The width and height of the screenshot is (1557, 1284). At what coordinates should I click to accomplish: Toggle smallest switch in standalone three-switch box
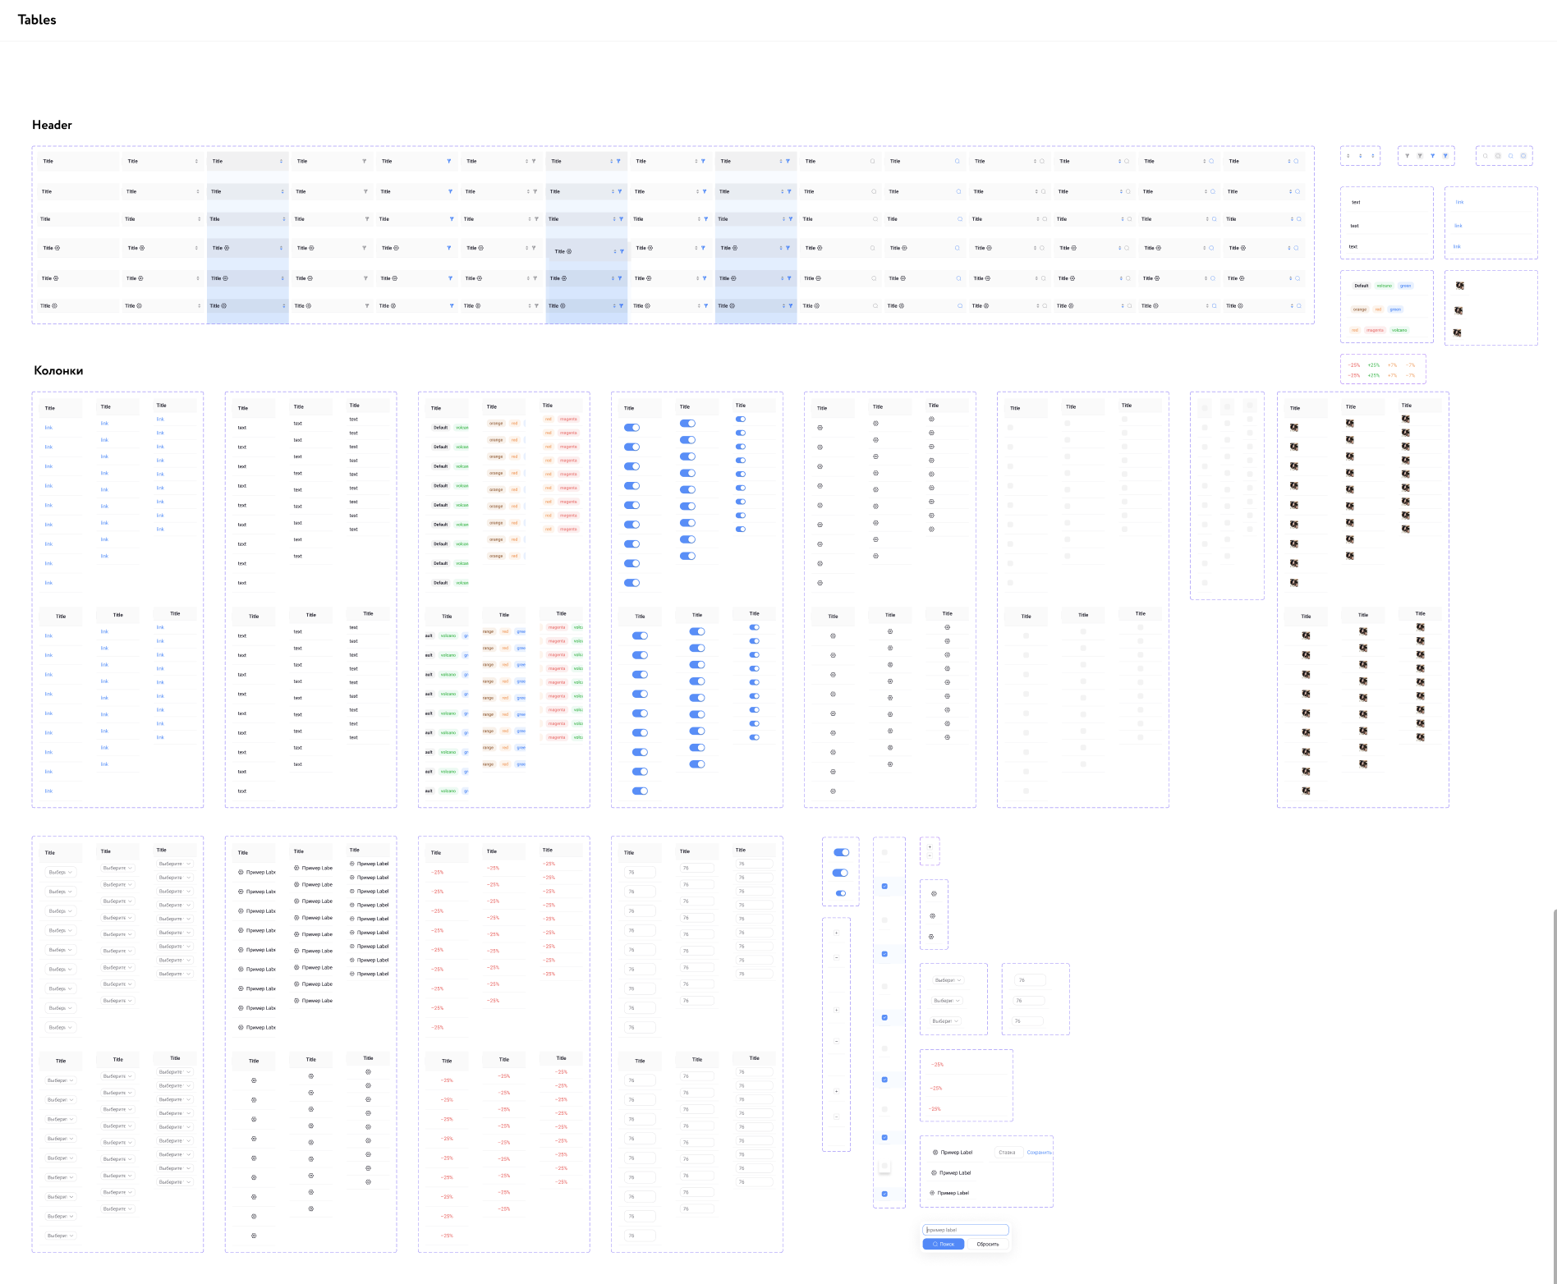pos(841,893)
